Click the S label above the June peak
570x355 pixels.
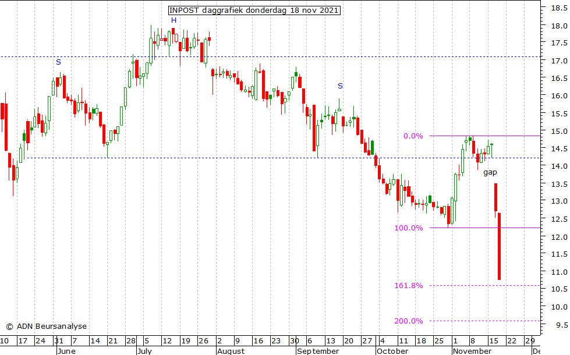tap(59, 62)
